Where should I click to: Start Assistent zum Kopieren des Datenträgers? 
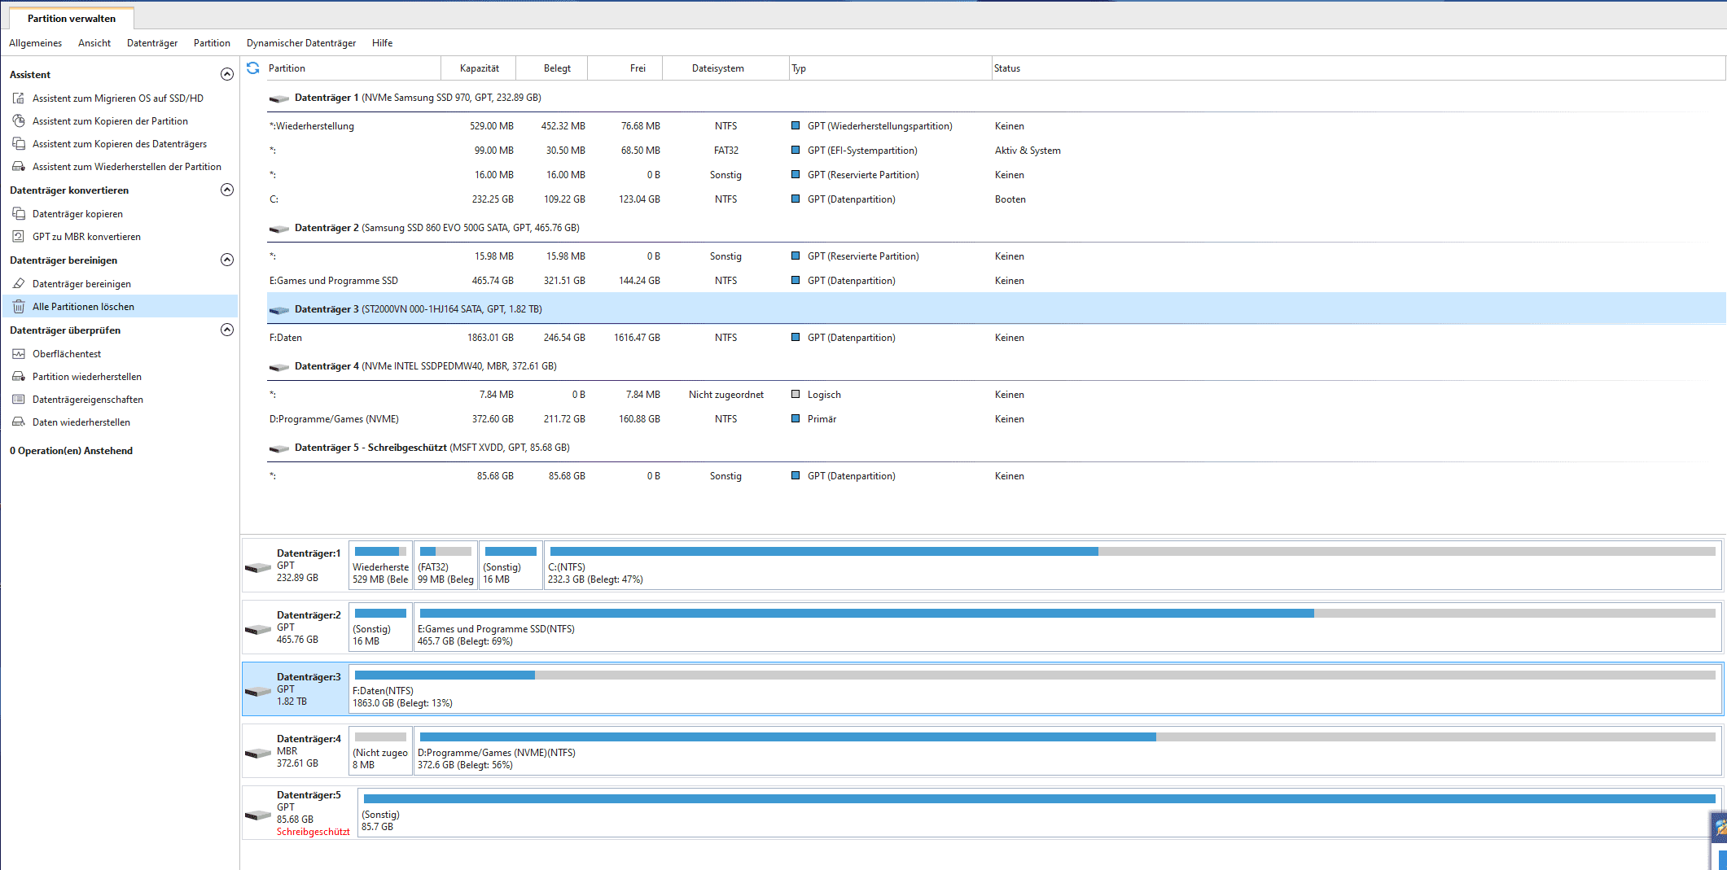[119, 144]
